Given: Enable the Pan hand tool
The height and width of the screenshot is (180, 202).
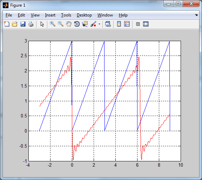Looking at the screenshot, I should point(69,24).
